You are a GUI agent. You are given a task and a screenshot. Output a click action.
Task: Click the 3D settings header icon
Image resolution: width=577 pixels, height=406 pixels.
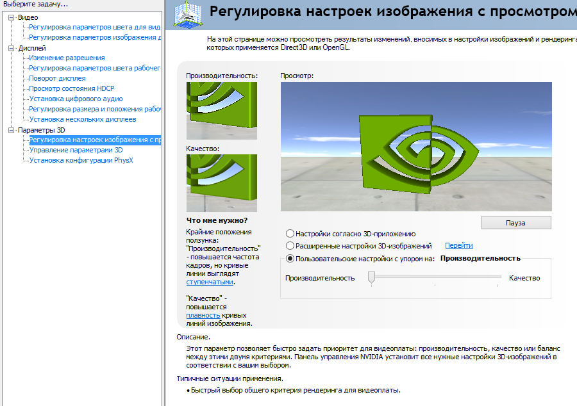pos(188,14)
